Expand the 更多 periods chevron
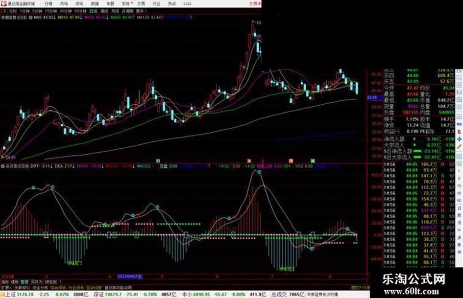Viewport: 463px width, 298px height. pos(141,11)
